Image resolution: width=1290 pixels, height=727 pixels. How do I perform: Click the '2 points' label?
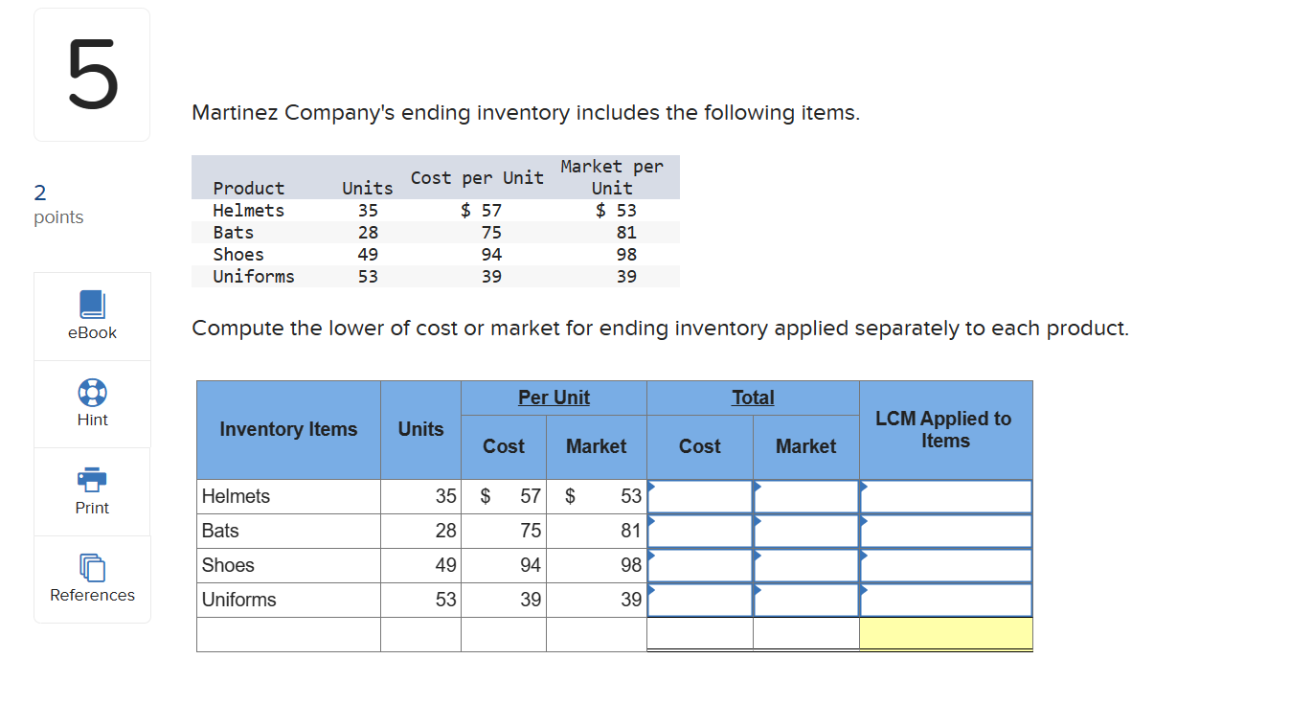pyautogui.click(x=58, y=205)
